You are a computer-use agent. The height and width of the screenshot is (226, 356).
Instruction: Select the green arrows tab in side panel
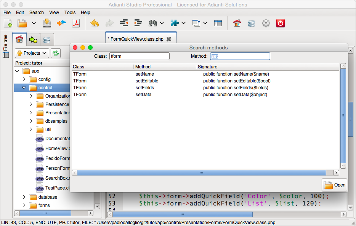33,40
